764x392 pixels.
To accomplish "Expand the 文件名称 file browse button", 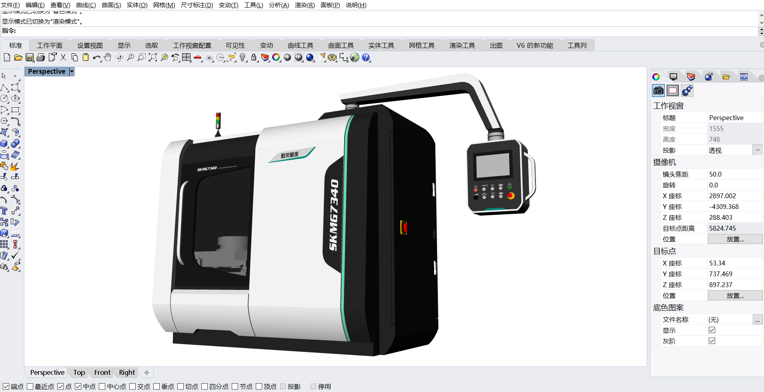I will [758, 320].
